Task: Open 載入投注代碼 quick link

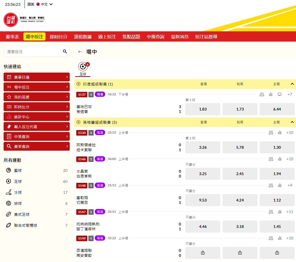Action: pyautogui.click(x=37, y=126)
